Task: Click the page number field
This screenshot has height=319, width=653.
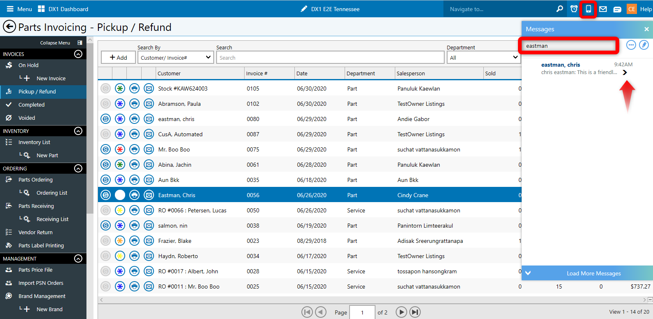Action: [x=362, y=312]
